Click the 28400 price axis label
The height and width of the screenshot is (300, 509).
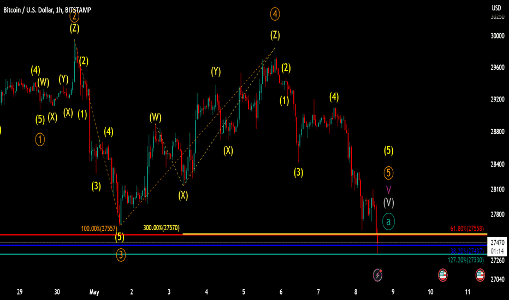(498, 164)
